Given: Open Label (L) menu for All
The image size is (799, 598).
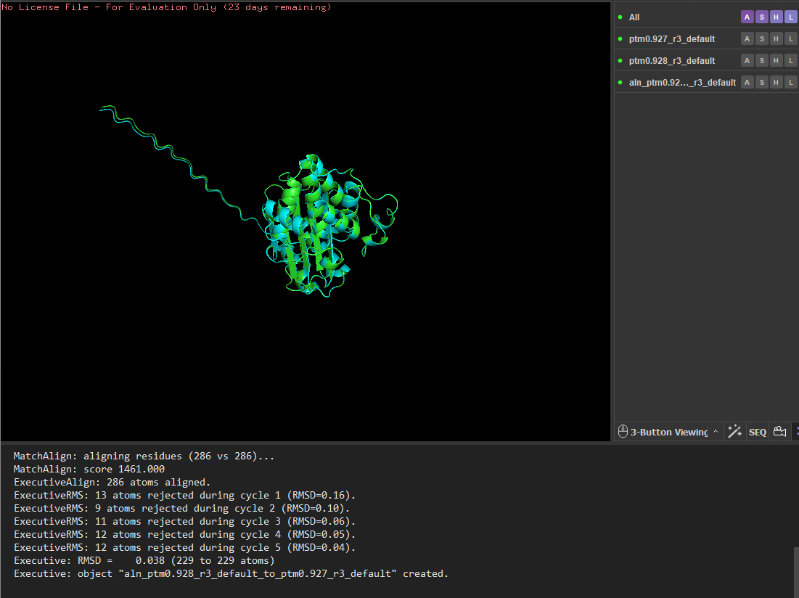Looking at the screenshot, I should [x=790, y=17].
